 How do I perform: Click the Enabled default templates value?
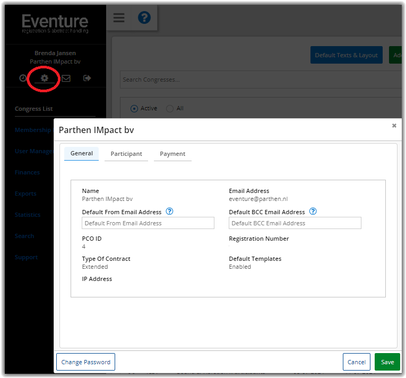[x=240, y=267]
